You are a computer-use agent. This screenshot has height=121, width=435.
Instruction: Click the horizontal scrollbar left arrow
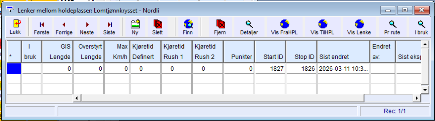tap(77, 98)
